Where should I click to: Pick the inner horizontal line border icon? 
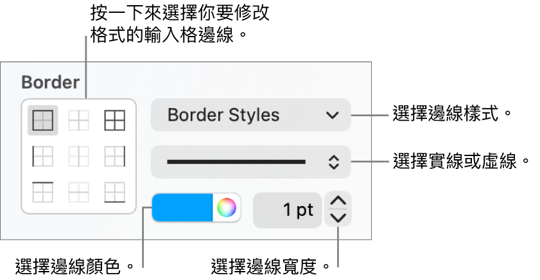pyautogui.click(x=79, y=192)
